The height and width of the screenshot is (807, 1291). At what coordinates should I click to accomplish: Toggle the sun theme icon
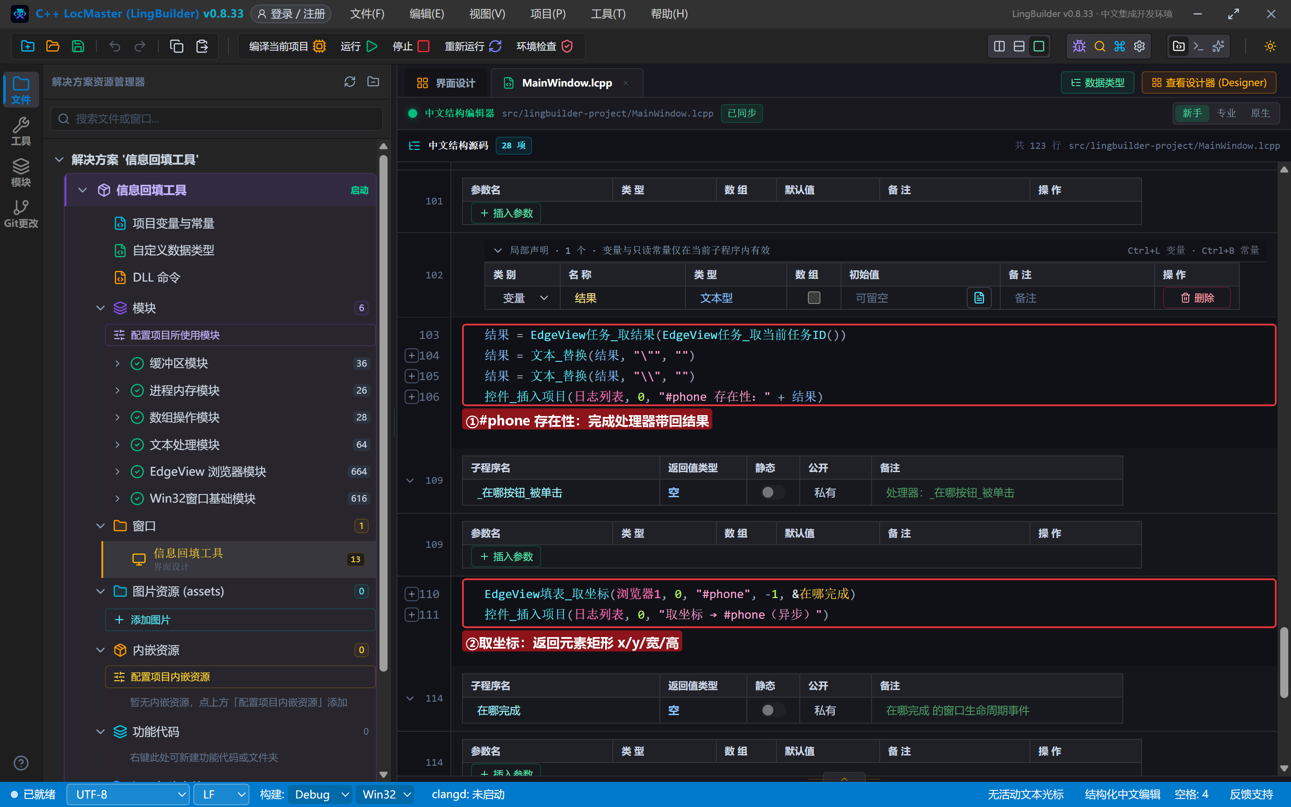(x=1270, y=46)
